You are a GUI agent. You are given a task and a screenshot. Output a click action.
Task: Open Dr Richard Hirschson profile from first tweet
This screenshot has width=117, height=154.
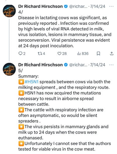pos(40,6)
